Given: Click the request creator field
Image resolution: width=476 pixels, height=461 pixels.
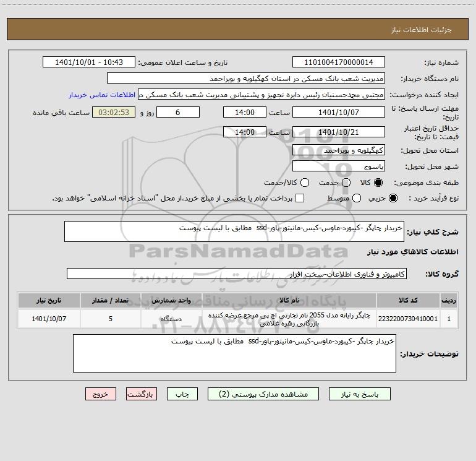Looking at the screenshot, I should point(261,95).
